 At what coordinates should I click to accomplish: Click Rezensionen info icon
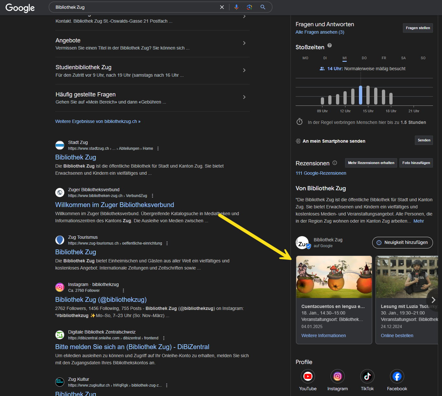tap(335, 163)
